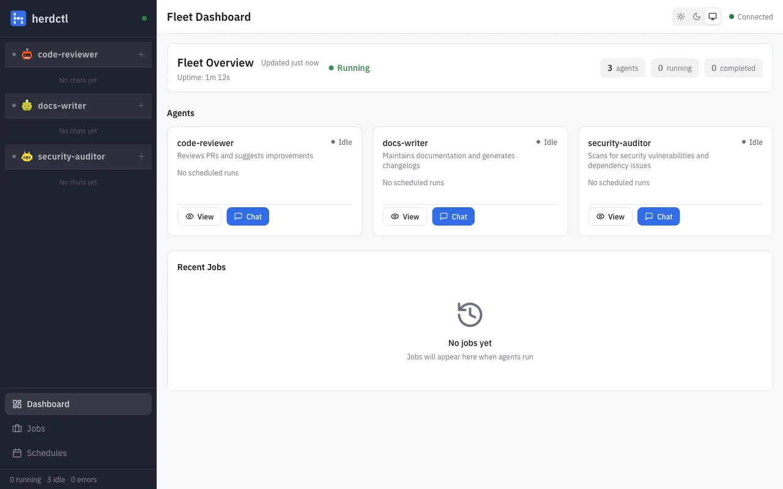Screen dimensions: 783x489
Task: Click the 3 agents counter pill
Action: click(622, 68)
